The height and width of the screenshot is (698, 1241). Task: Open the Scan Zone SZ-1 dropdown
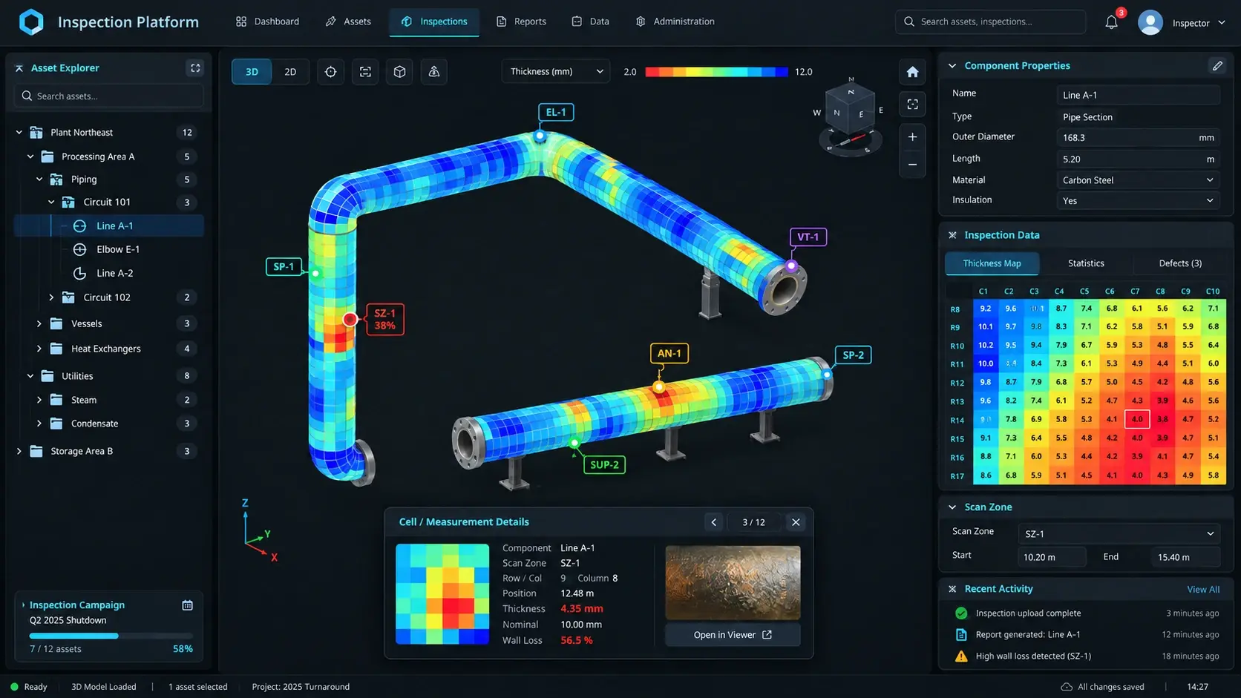point(1119,534)
